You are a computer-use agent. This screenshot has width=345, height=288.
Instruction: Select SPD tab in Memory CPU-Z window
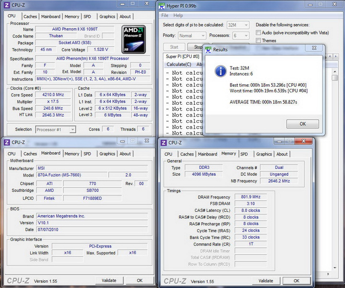pyautogui.click(x=244, y=154)
